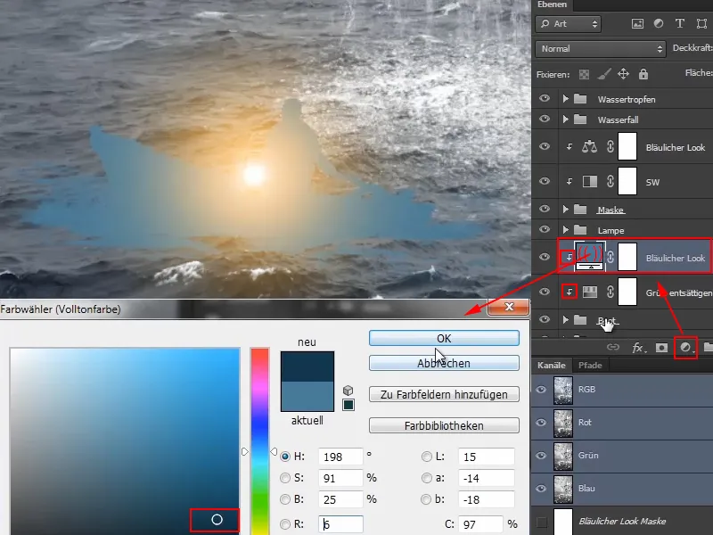Switch to the Kanäle tab

(551, 366)
